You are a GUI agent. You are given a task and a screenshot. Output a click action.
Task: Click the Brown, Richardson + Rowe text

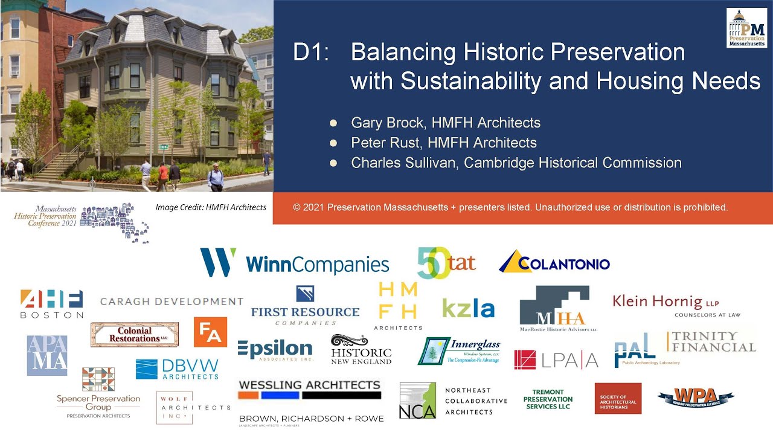(x=311, y=420)
